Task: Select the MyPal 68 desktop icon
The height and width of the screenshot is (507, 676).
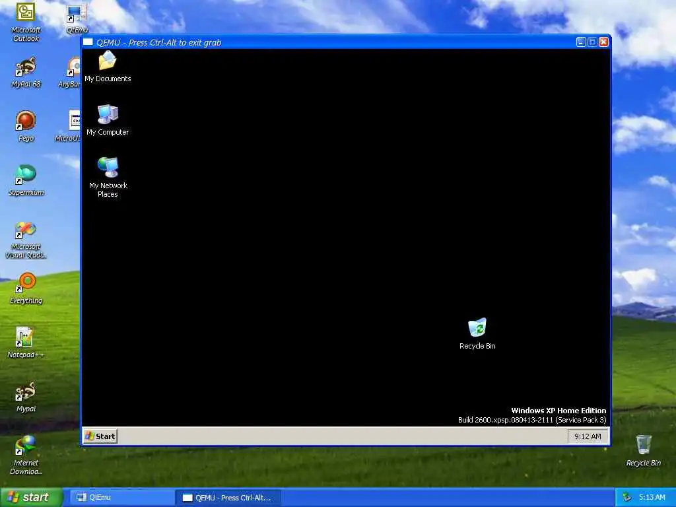Action: pos(26,73)
